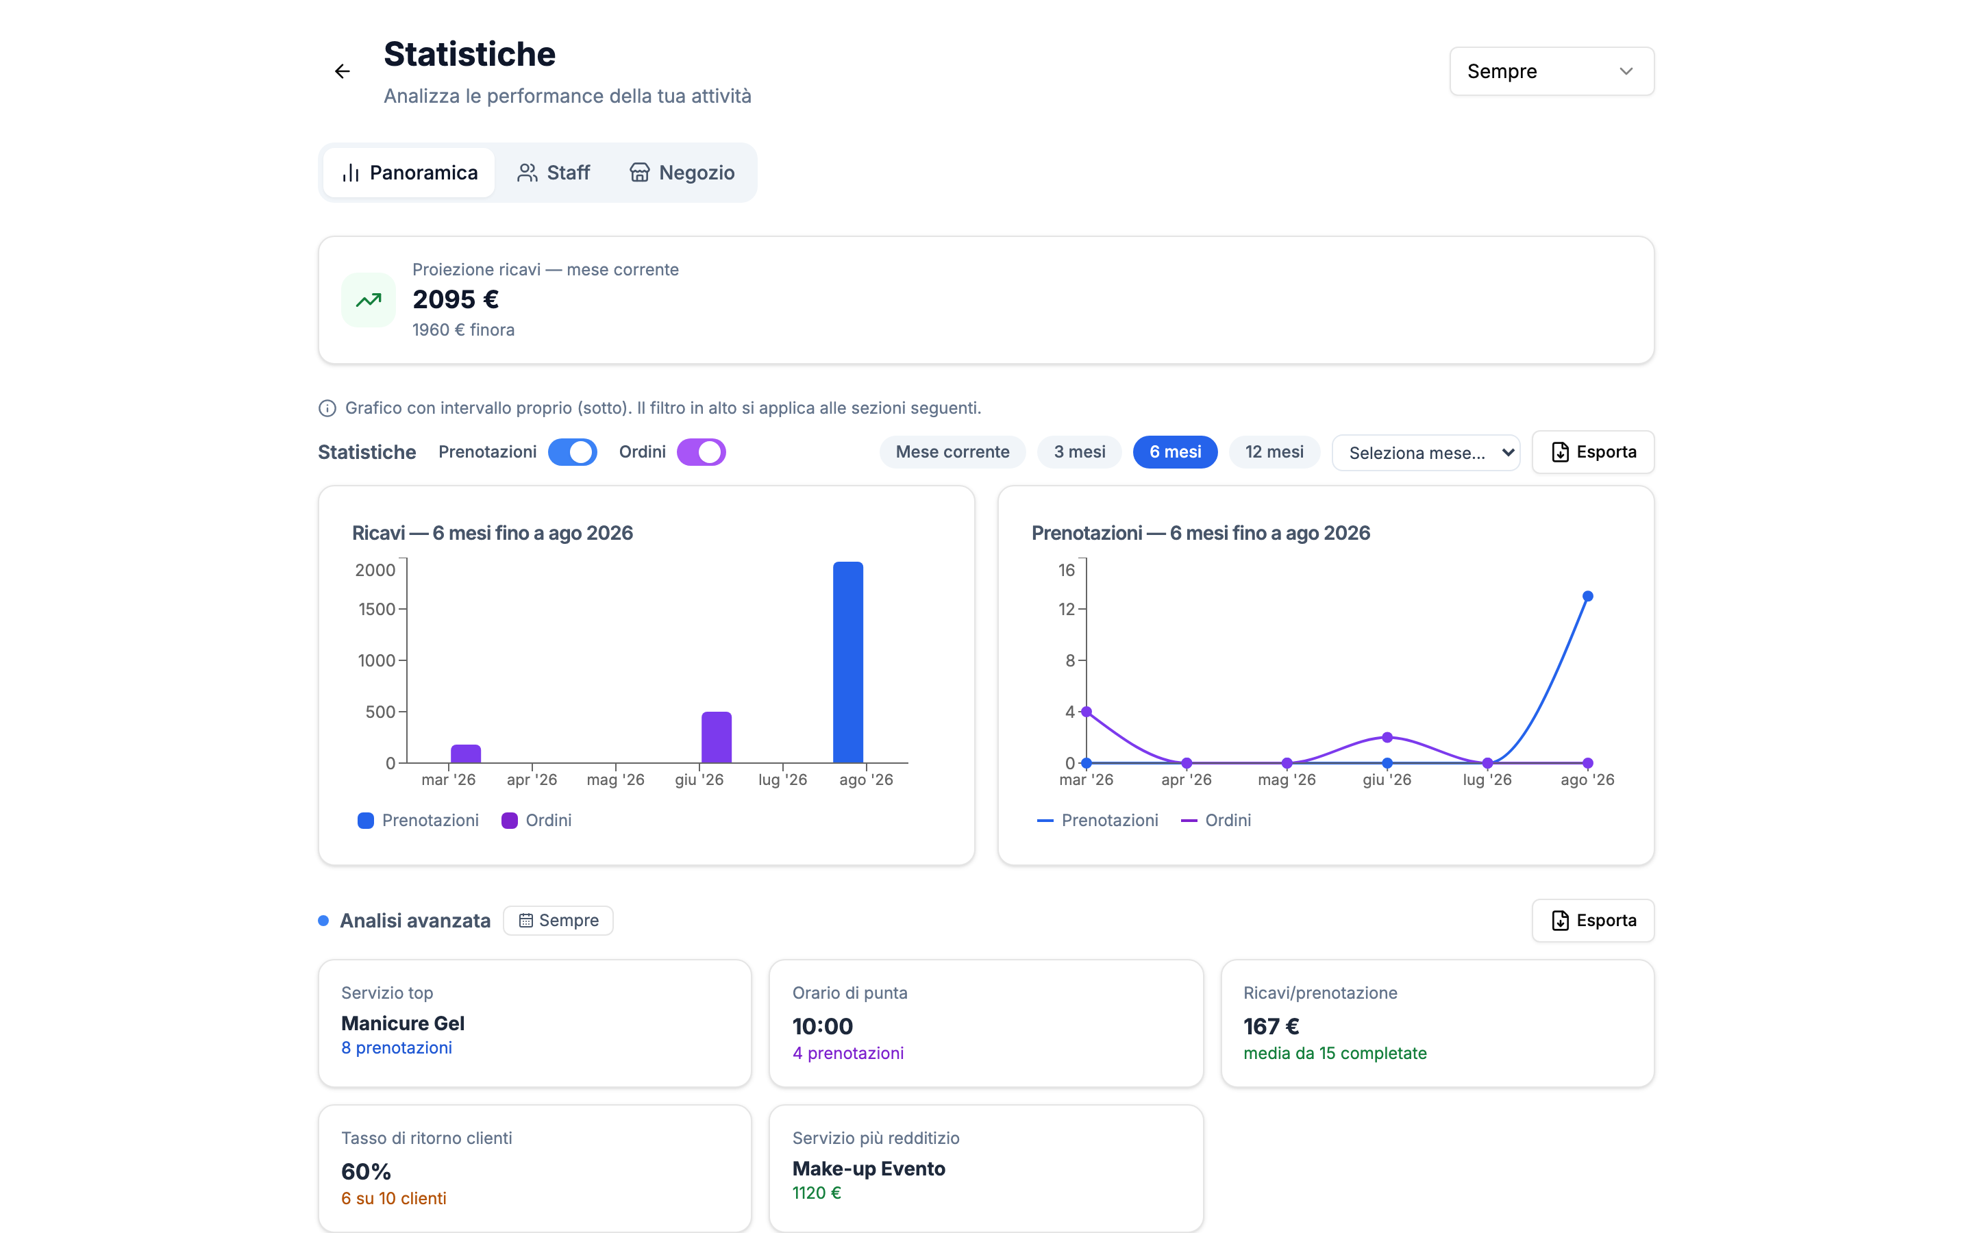Toggle the Ordini switch off

tap(701, 452)
